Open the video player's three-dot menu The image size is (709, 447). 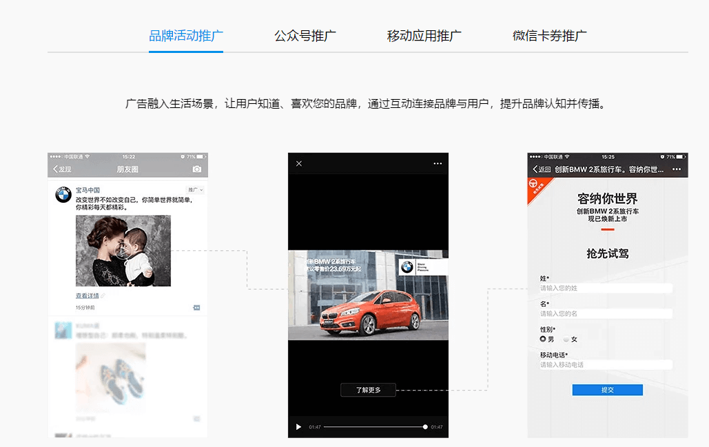pos(438,164)
